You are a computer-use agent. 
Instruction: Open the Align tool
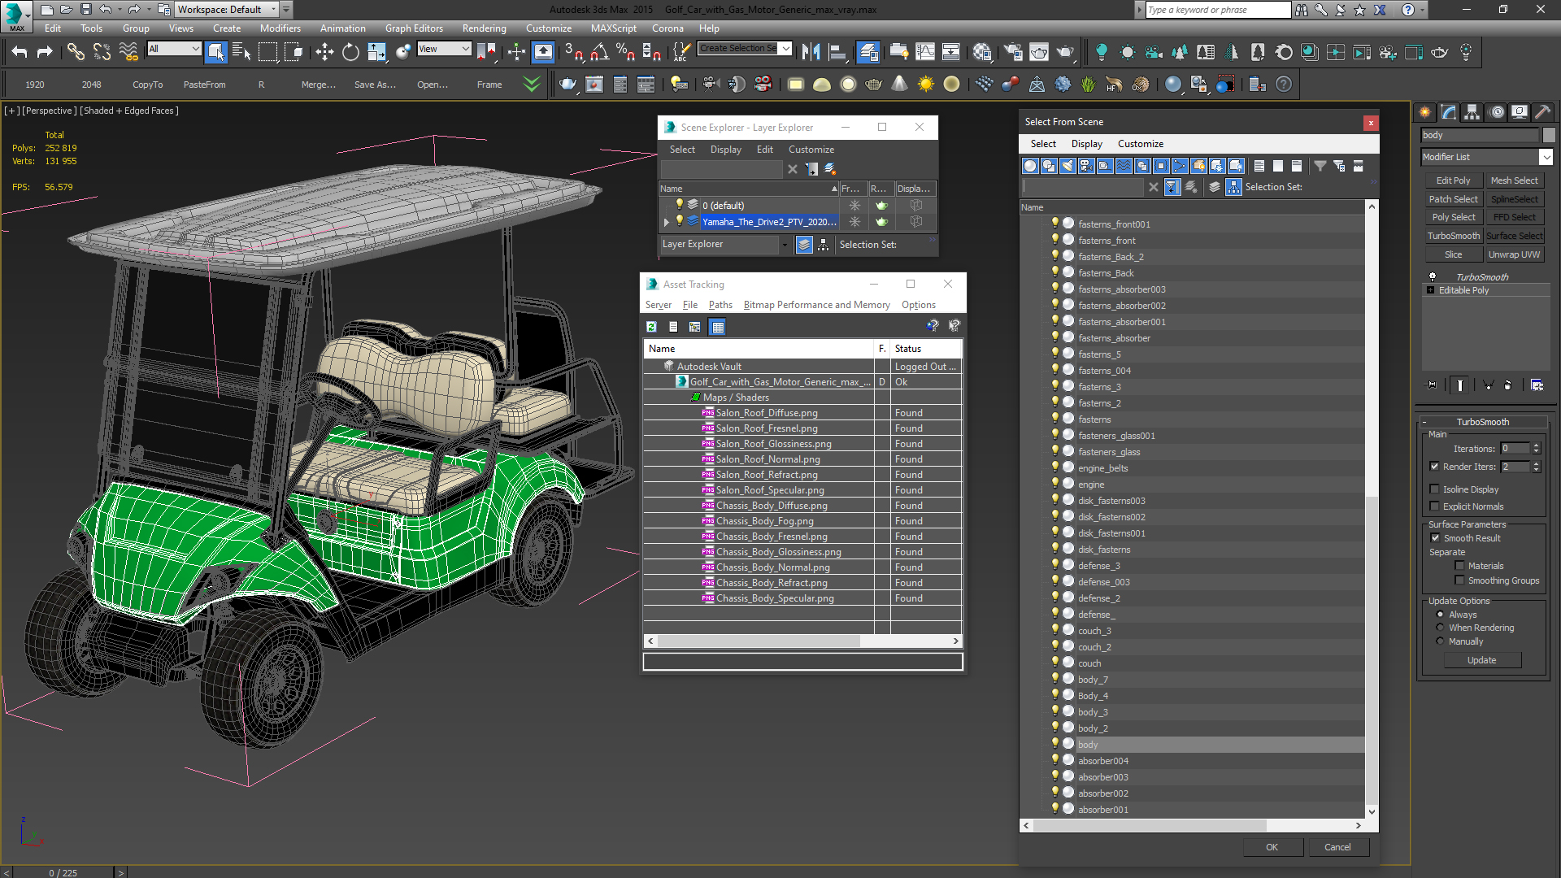point(837,52)
